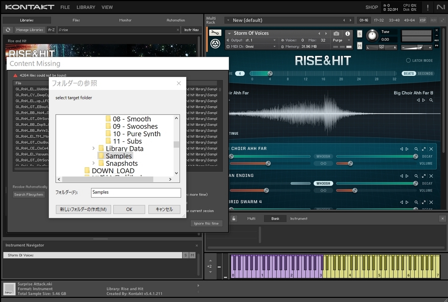Toggle the LATCH MODE option

coord(419,60)
